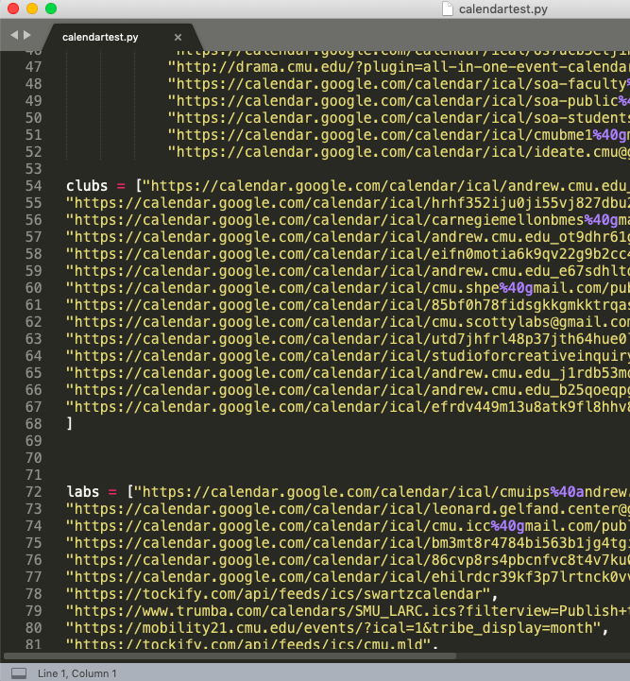Toggle the side bar icon in status bar

pos(19,673)
